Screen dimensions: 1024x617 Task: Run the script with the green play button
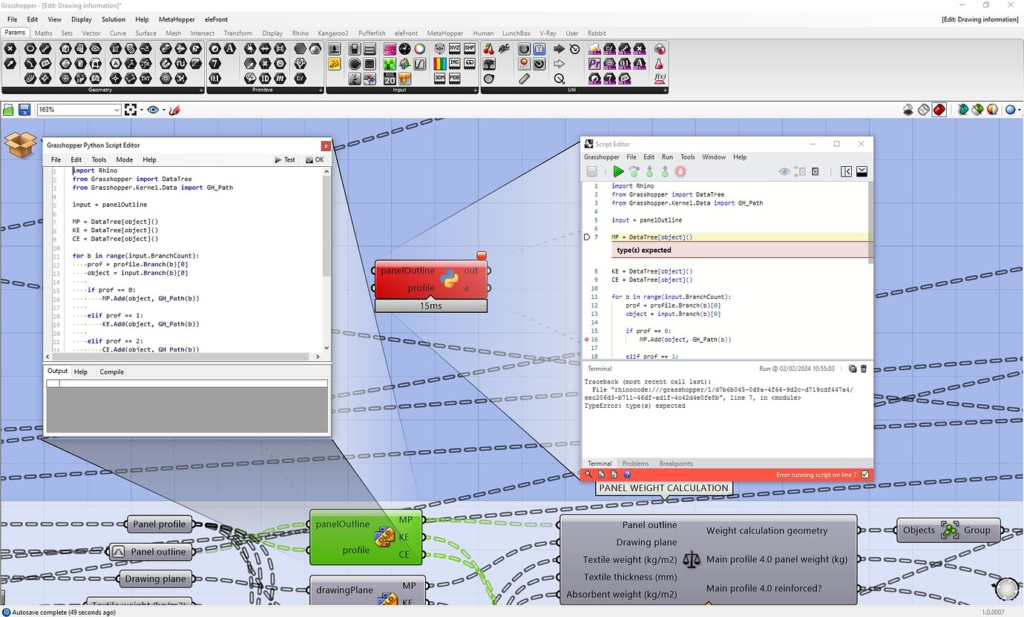619,171
